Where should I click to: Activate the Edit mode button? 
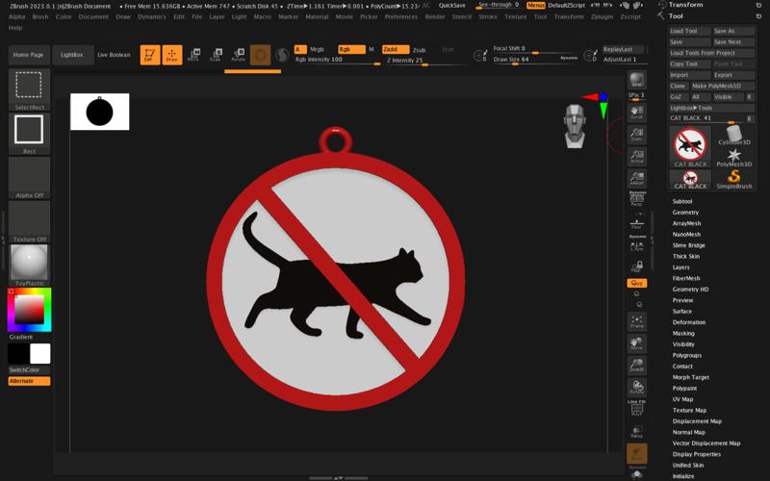tap(149, 55)
